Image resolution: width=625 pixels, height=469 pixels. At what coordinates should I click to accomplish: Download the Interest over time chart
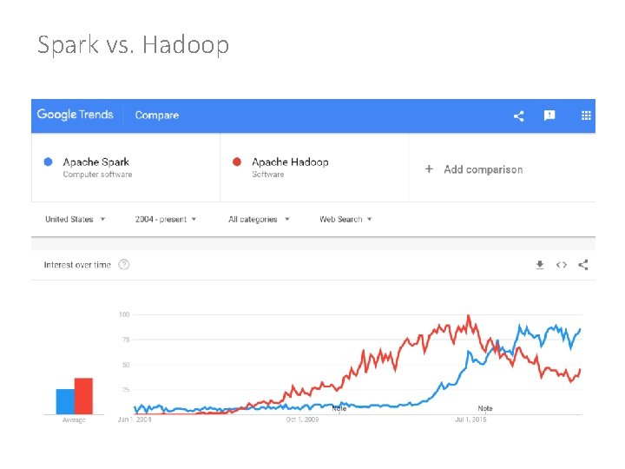click(539, 265)
